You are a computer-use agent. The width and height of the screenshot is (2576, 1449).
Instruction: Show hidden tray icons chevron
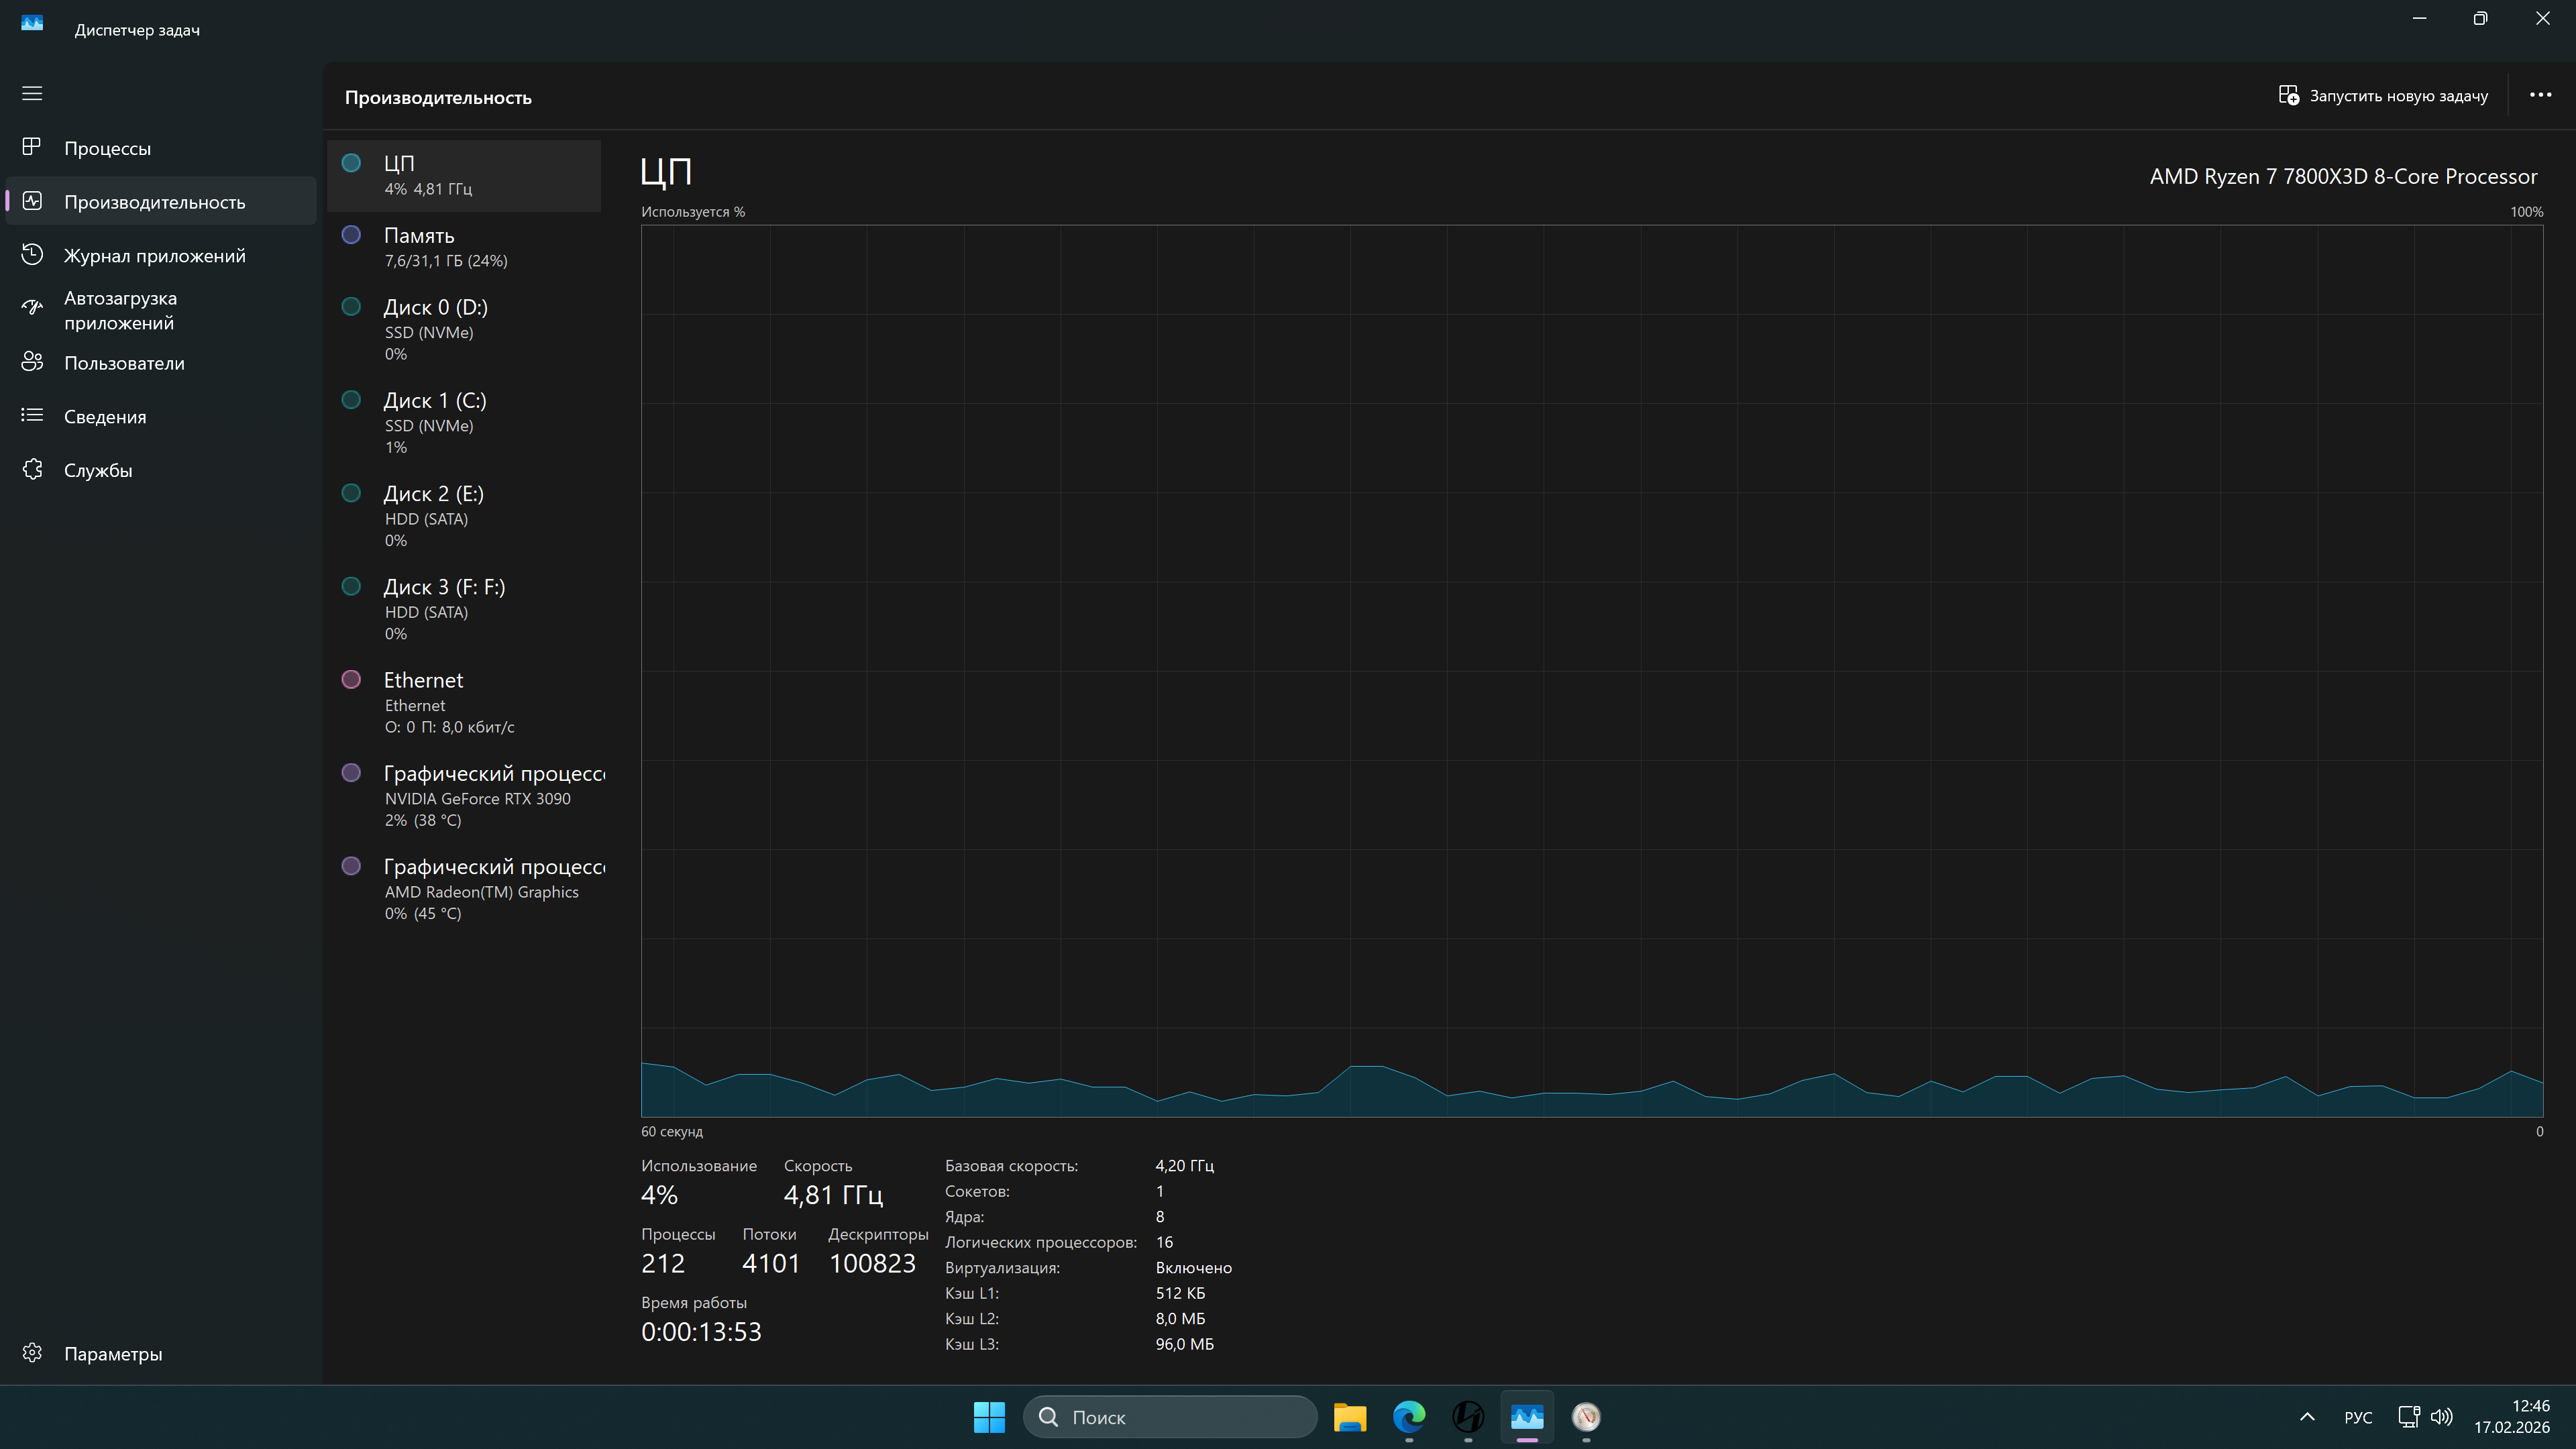click(x=2307, y=1417)
